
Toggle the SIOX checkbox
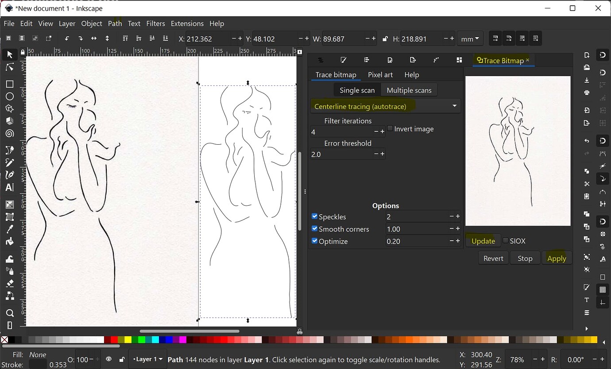click(x=505, y=241)
